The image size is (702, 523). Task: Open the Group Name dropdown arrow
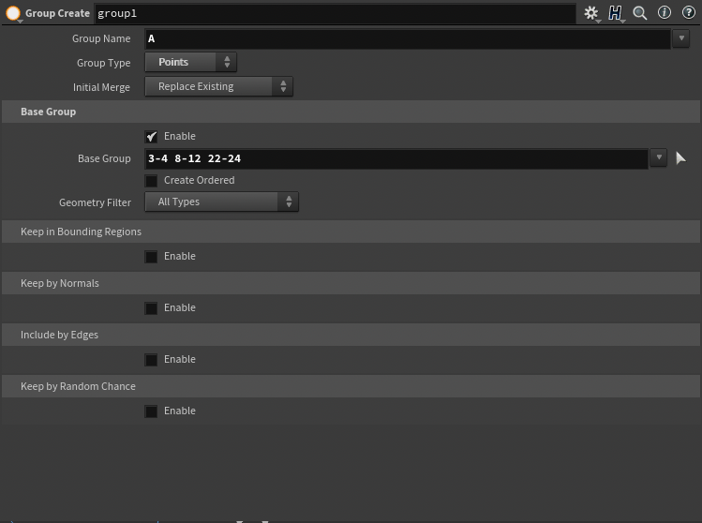(681, 38)
